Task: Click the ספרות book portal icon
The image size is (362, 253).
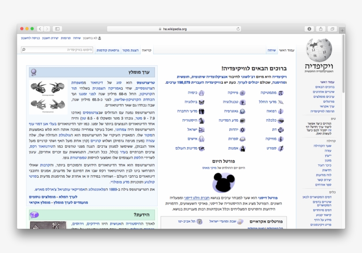Action: pyautogui.click(x=242, y=139)
